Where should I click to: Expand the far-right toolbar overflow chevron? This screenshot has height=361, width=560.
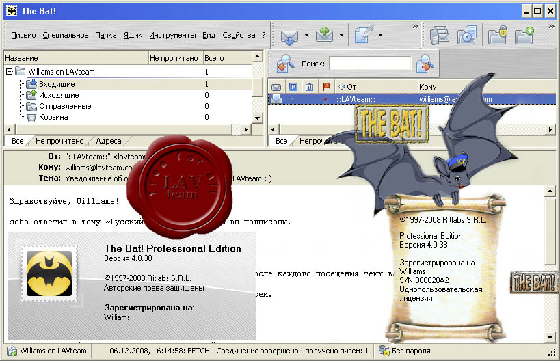coord(551,27)
